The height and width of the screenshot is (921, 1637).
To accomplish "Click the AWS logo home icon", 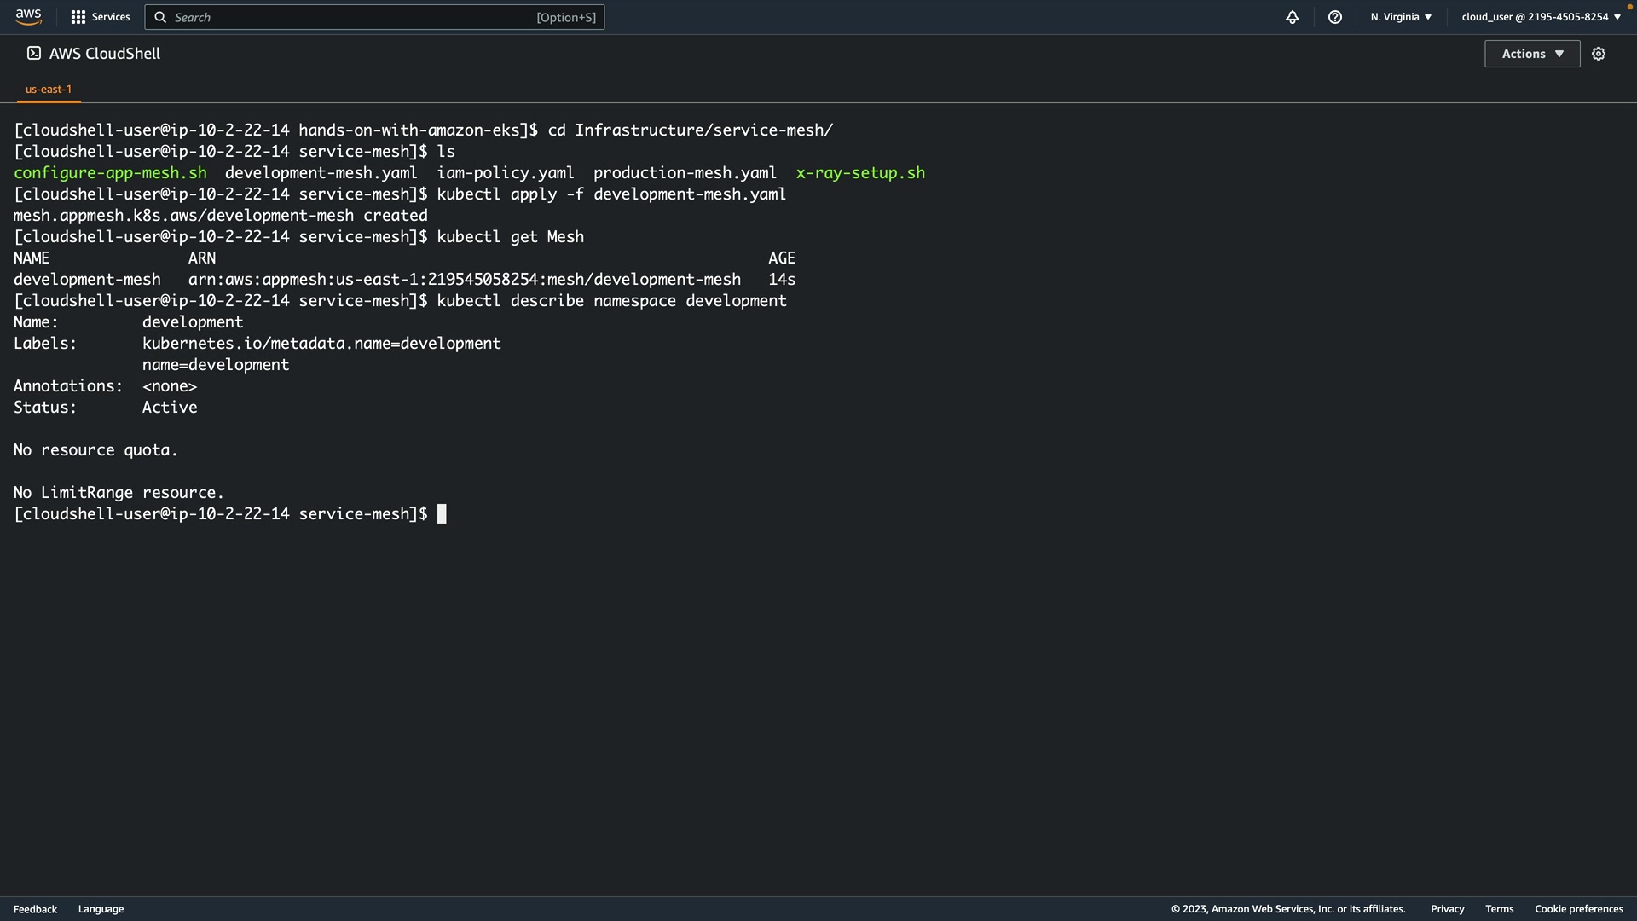I will tap(28, 17).
